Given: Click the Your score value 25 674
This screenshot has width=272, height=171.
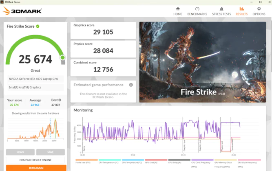Looking at the screenshot, I should 14,105.
